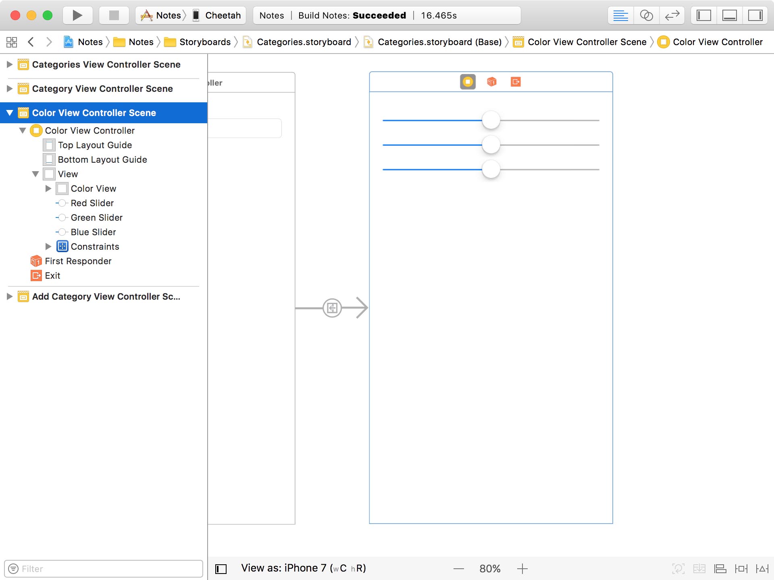Expand Categories View Controller Scene

[x=10, y=64]
